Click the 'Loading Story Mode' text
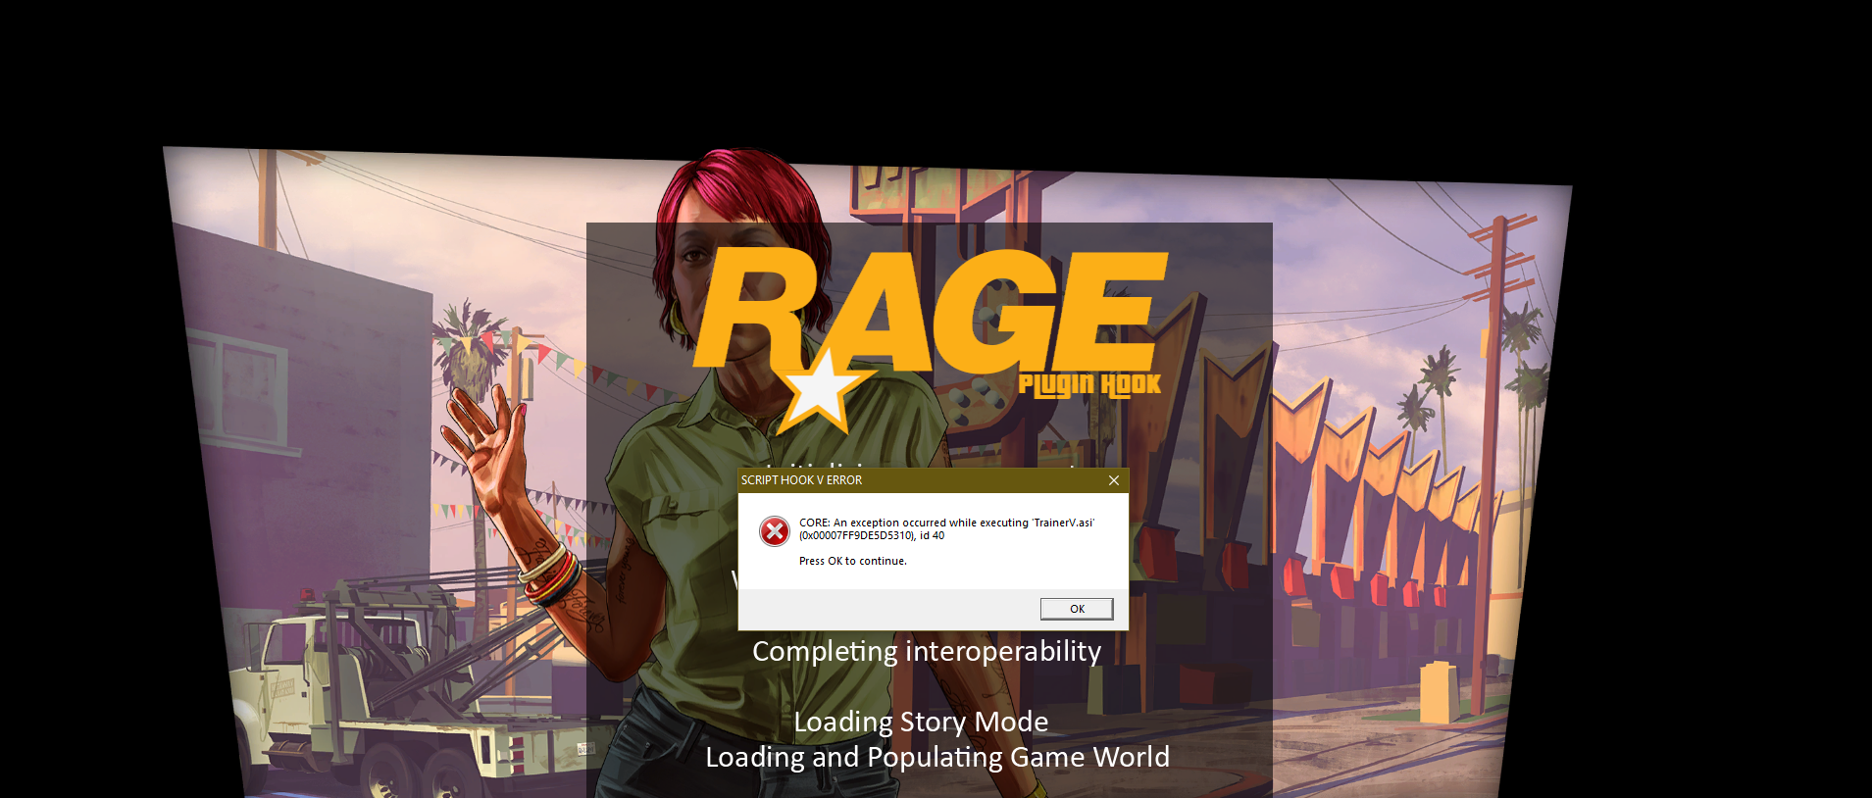Viewport: 1872px width, 798px height. pyautogui.click(x=921, y=722)
